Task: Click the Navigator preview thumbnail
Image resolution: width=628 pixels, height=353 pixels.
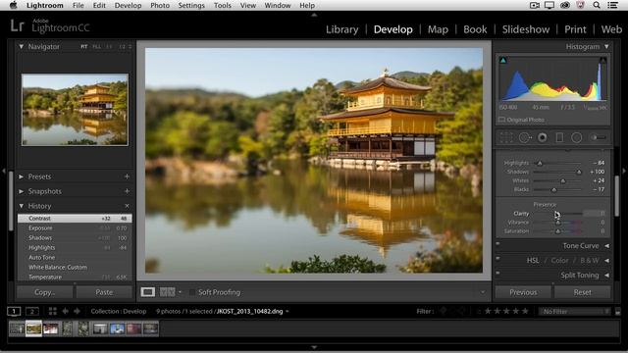Action: [75, 109]
